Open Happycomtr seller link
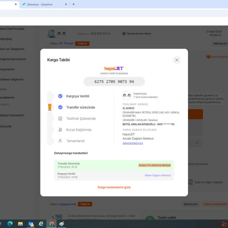228x228 pixels. 67,204
